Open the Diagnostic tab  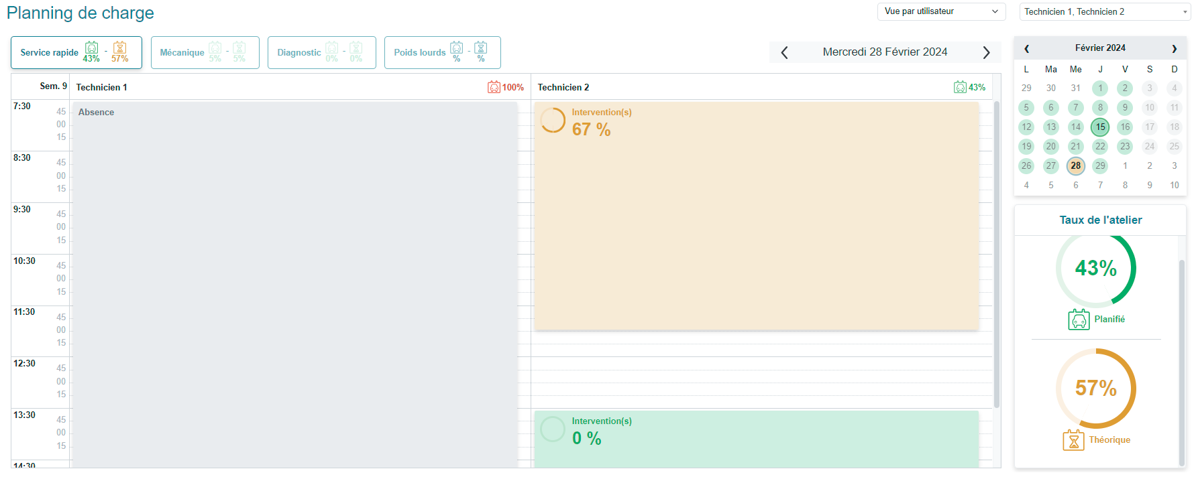pos(322,52)
